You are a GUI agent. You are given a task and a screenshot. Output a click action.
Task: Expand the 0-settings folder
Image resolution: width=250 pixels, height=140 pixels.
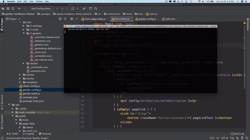23,26
